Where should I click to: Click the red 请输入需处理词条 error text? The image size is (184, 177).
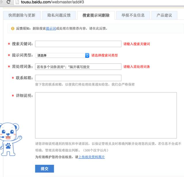coord(137,67)
